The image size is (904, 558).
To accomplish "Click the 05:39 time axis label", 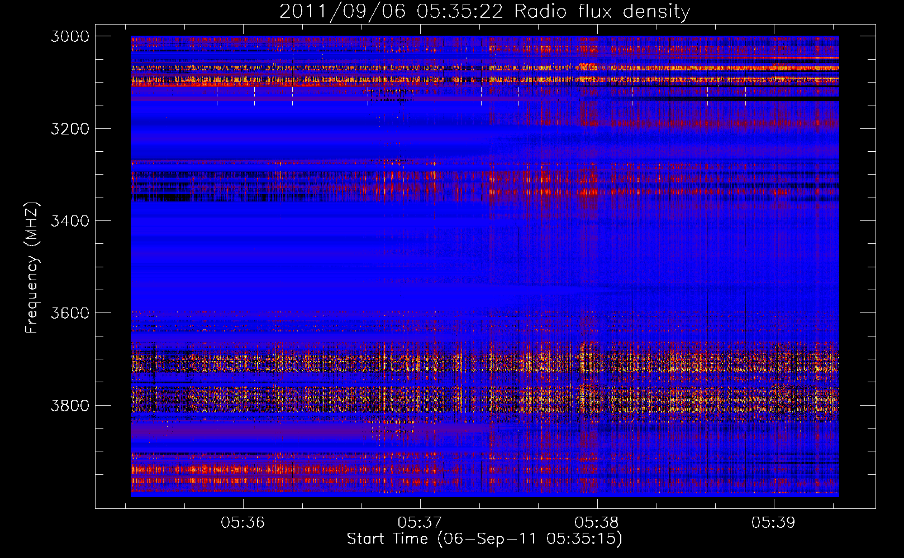I will [773, 523].
